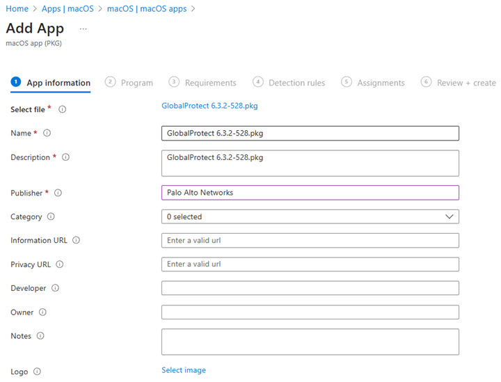Viewport: 501px width, 382px height.
Task: Click the Apps | macOS breadcrumb
Action: click(67, 9)
